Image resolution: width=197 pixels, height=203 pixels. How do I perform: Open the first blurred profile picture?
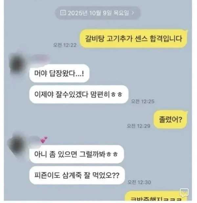(x=17, y=63)
